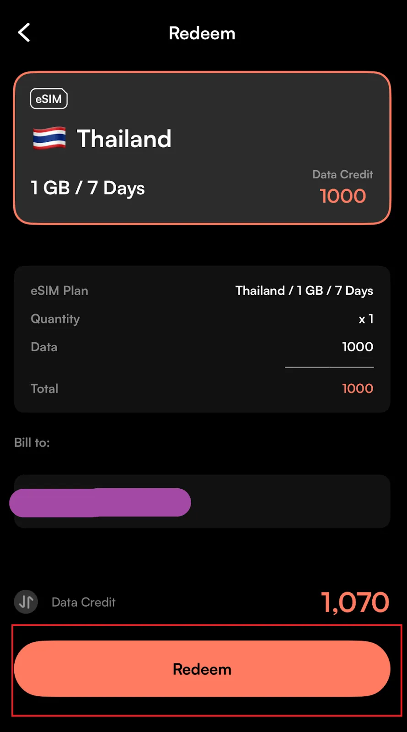Select the redacted billing account field
407x732 pixels.
click(101, 502)
